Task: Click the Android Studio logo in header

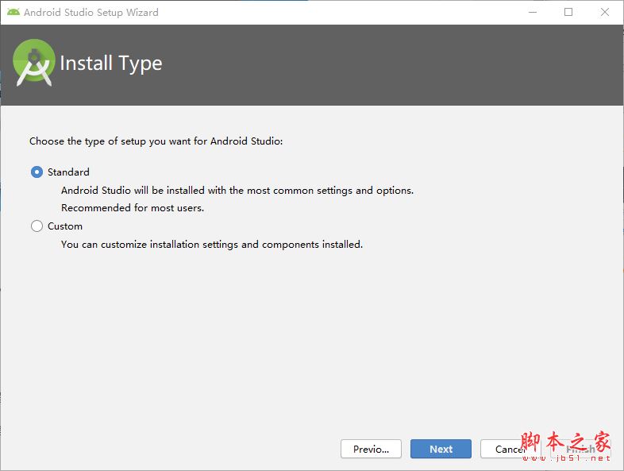Action: [34, 63]
